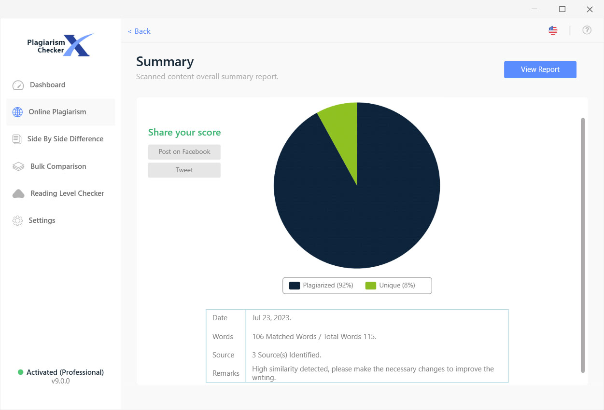Screen dimensions: 604x410
Task: Click the Dashboard gauge icon
Action: (x=18, y=85)
